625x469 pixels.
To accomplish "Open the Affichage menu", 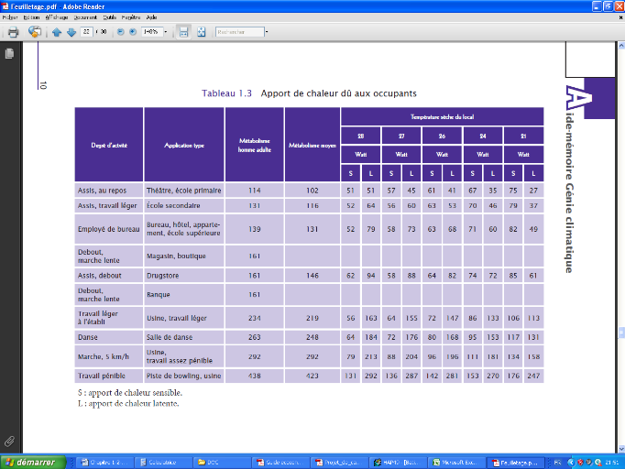I will pyautogui.click(x=57, y=17).
